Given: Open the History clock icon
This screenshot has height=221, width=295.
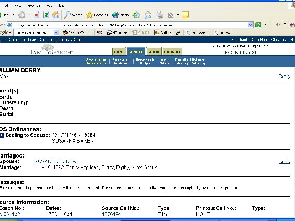Looking at the screenshot, I should pyautogui.click(x=136, y=15).
